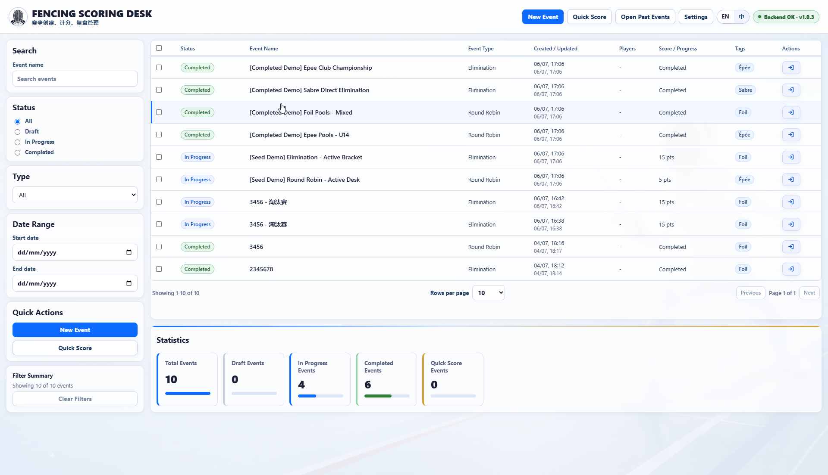This screenshot has width=828, height=475.
Task: Check the box for Epee Pools - U14 row
Action: tap(159, 135)
